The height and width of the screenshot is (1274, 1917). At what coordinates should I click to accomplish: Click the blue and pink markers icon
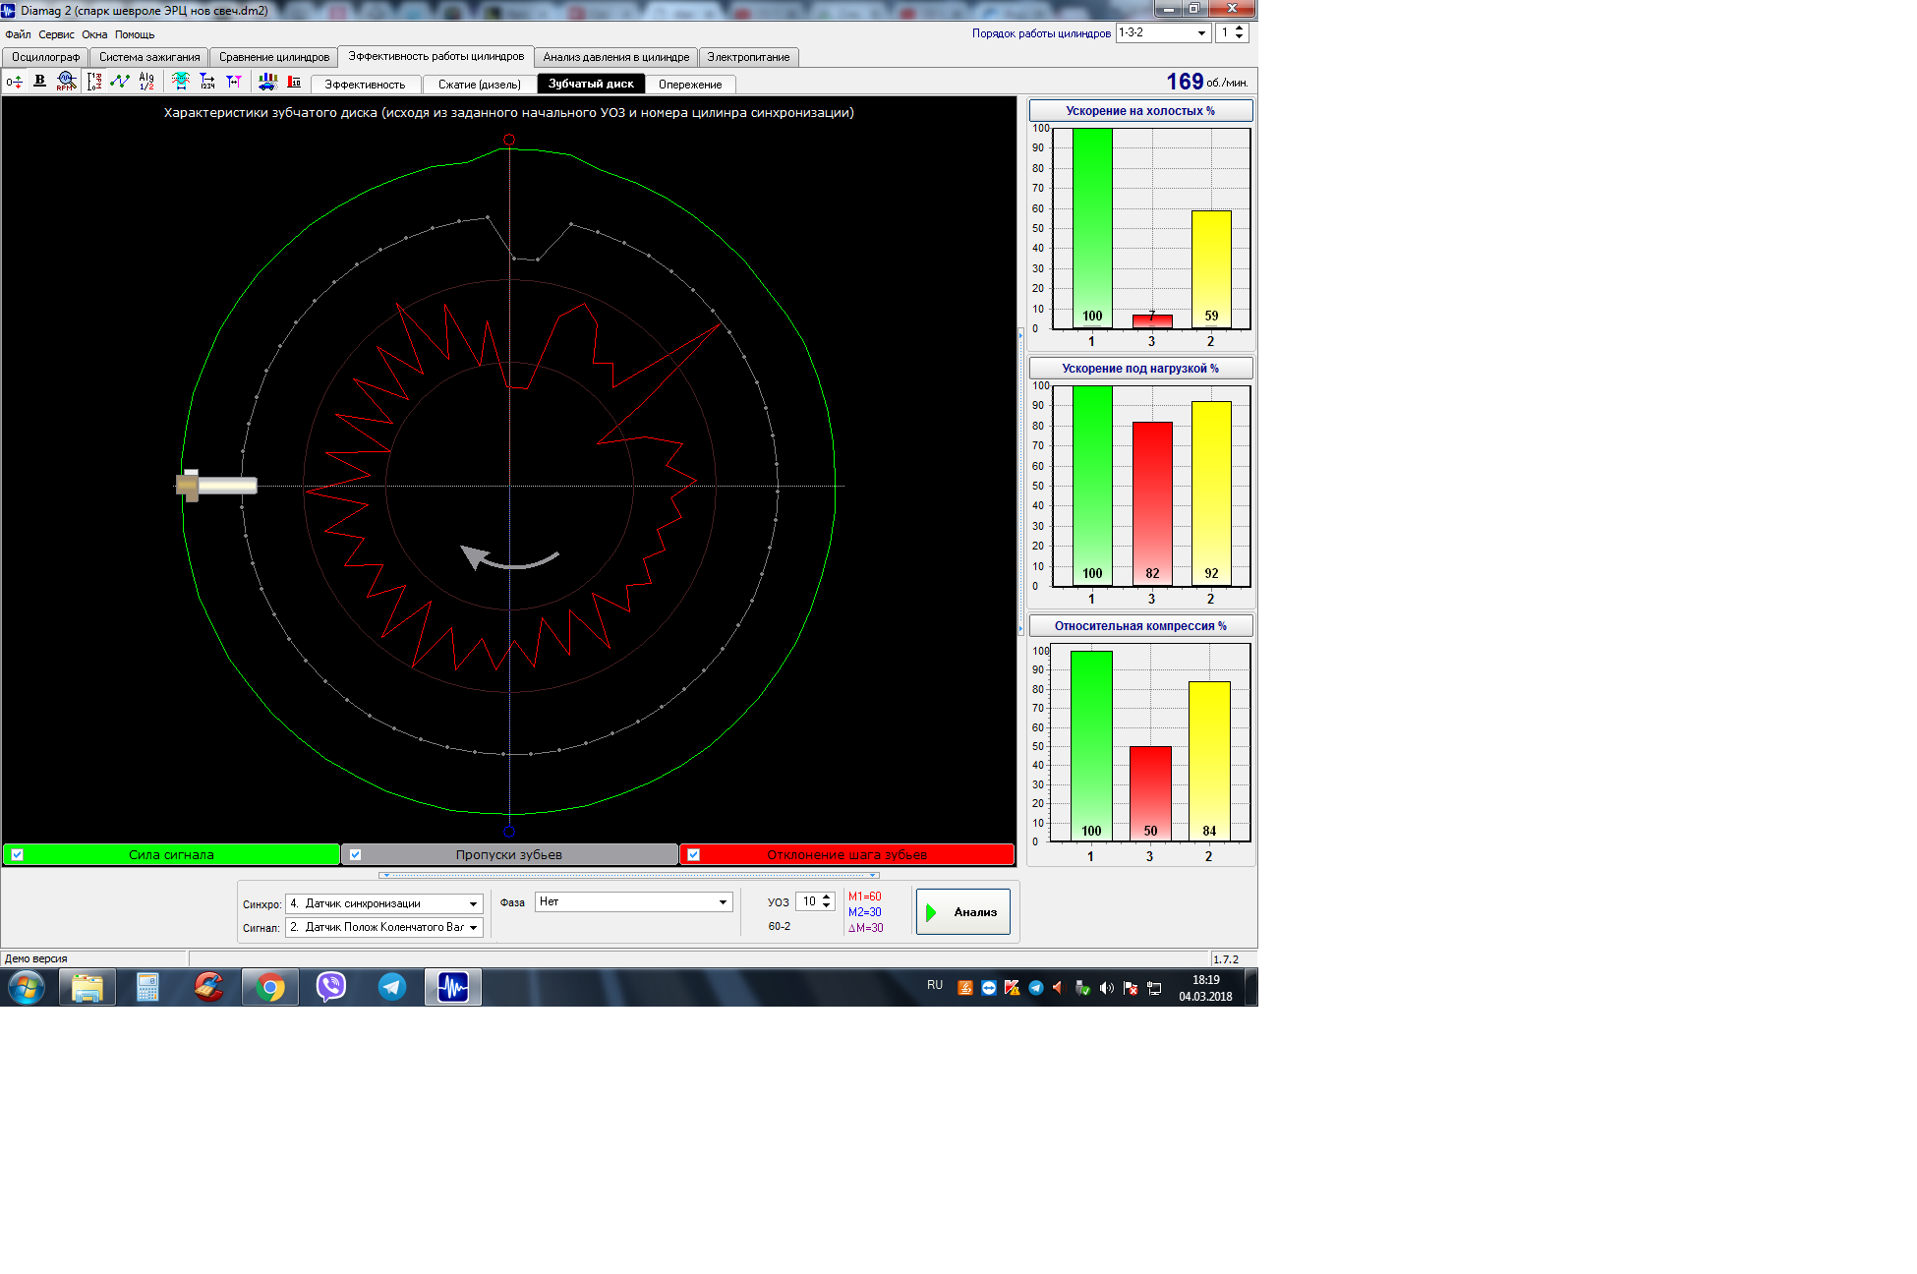click(x=234, y=82)
